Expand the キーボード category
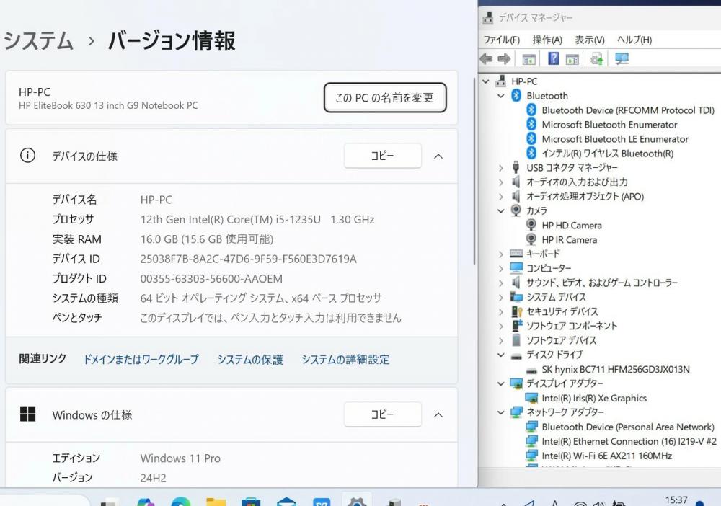This screenshot has width=721, height=506. [501, 254]
